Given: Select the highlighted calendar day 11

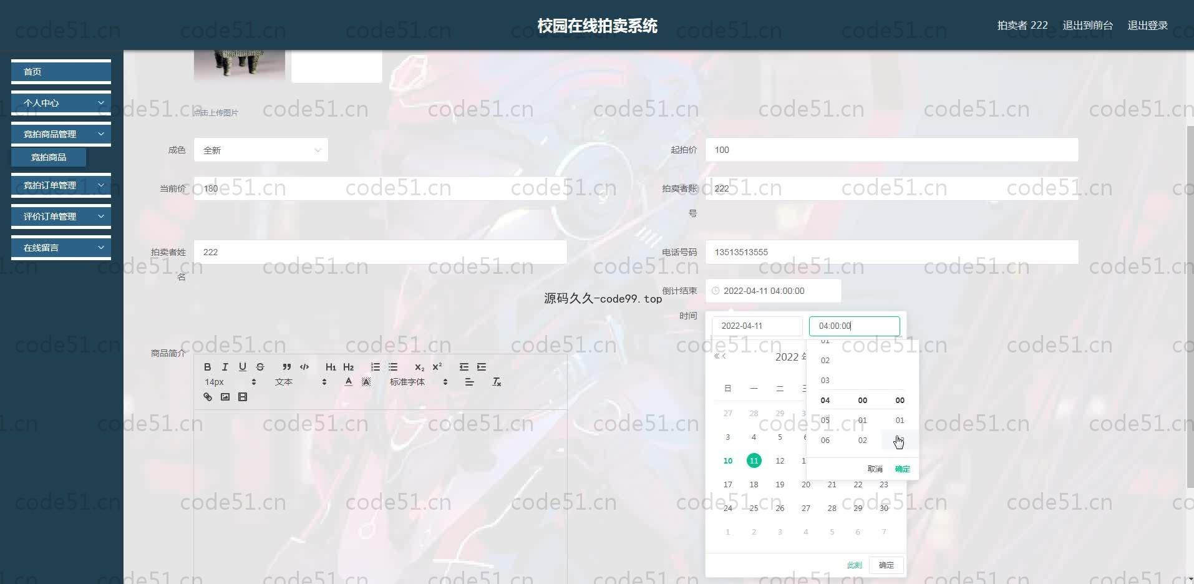Looking at the screenshot, I should [x=754, y=461].
